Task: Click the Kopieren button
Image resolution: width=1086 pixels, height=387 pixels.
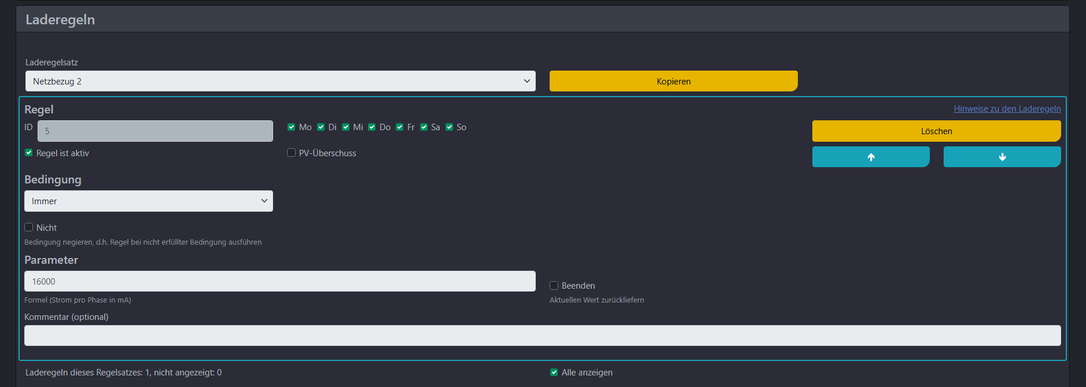Action: [x=673, y=81]
